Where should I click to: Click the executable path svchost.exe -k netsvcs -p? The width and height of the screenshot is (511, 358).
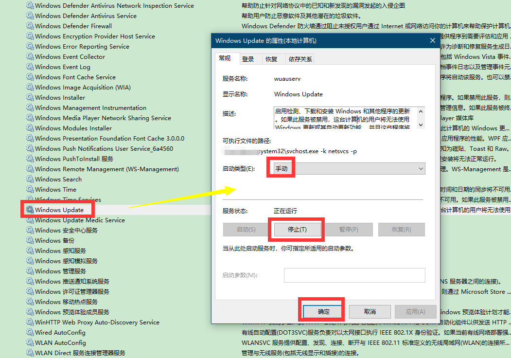click(x=308, y=151)
